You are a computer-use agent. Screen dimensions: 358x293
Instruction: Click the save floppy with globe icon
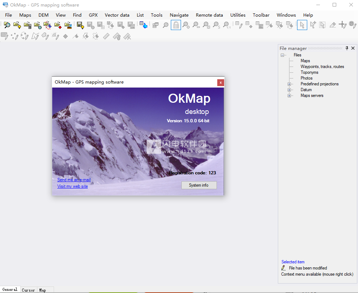(x=91, y=25)
